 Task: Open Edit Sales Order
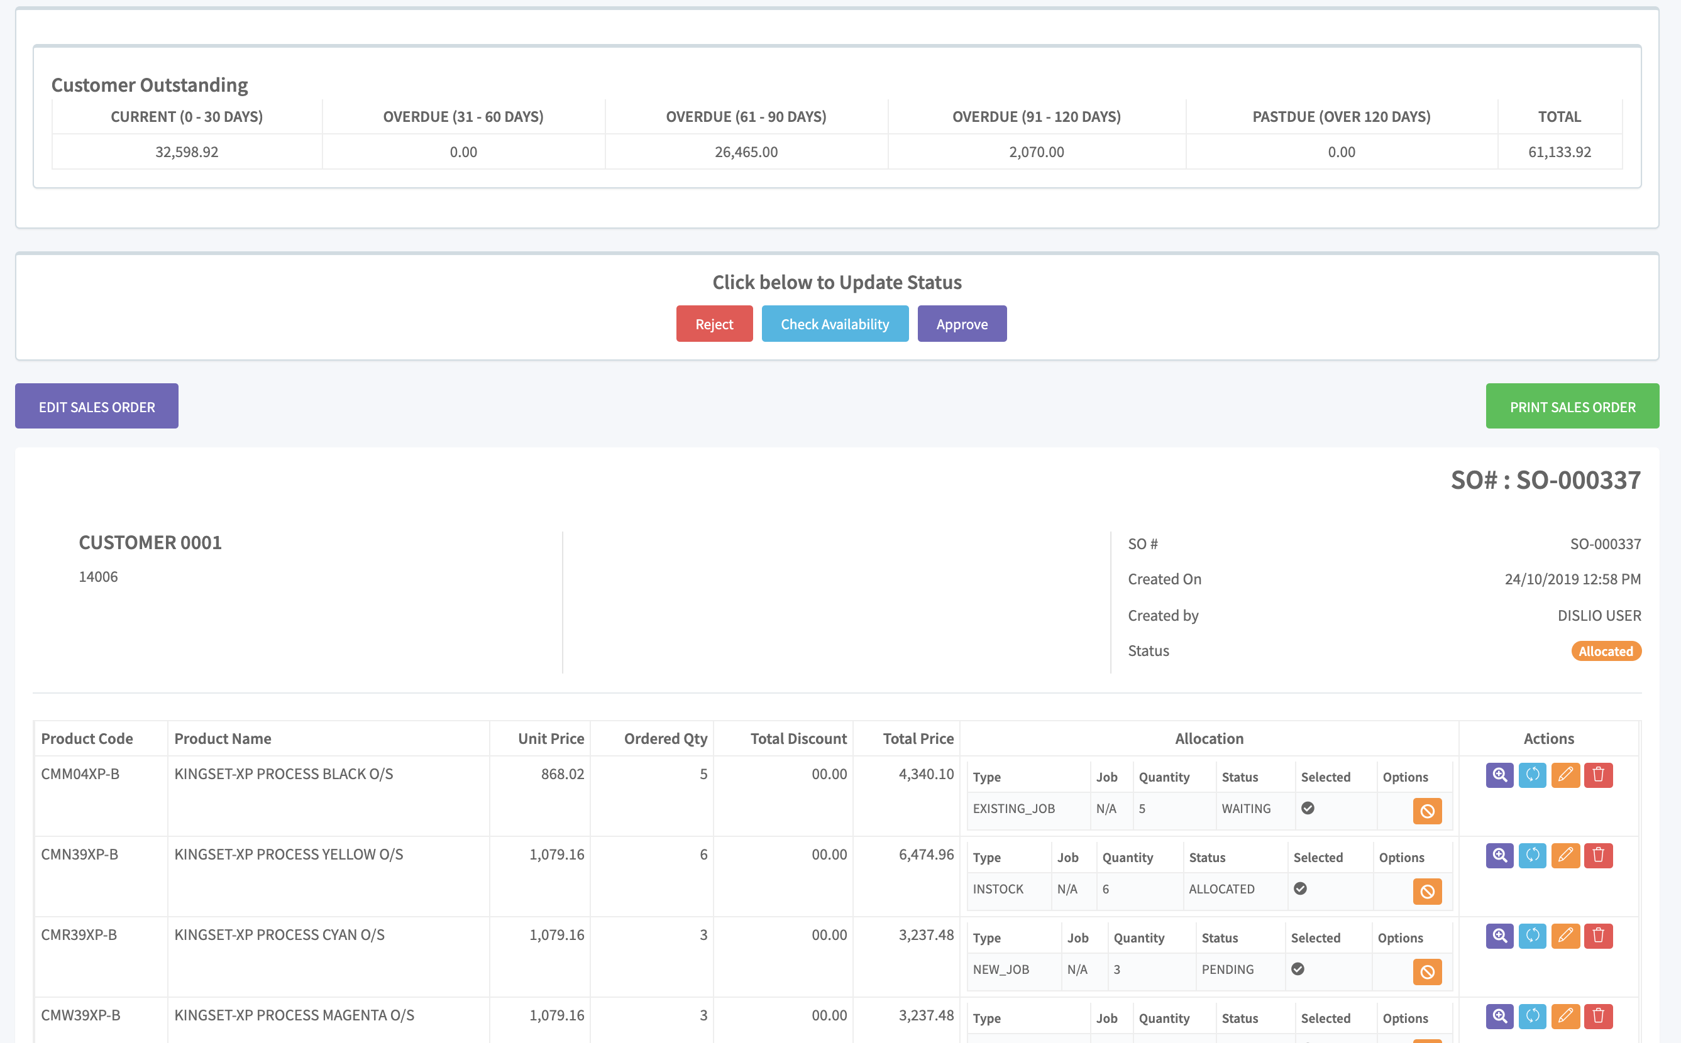(x=97, y=407)
